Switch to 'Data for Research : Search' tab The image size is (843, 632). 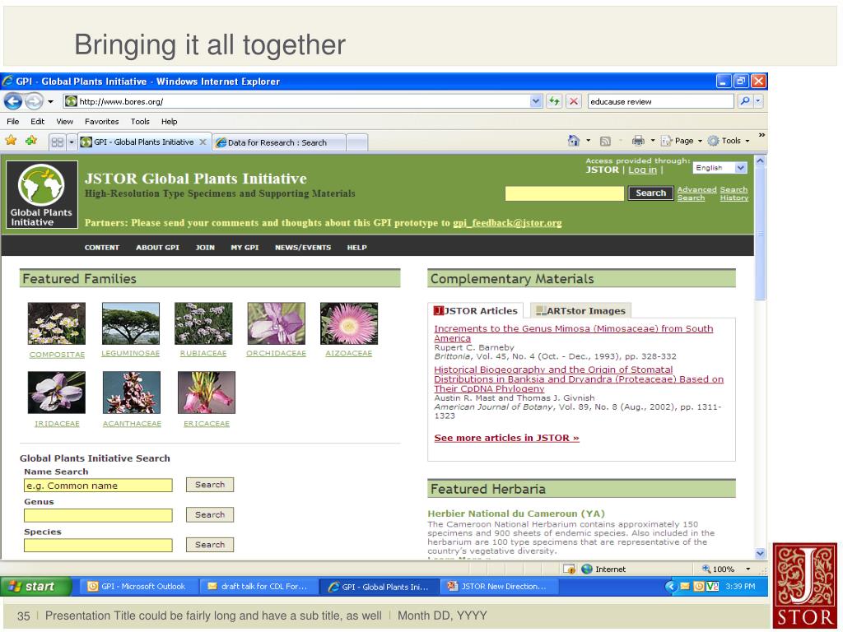tap(278, 142)
